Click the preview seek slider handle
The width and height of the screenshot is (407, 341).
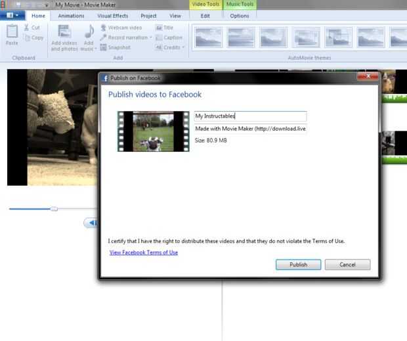(x=54, y=209)
